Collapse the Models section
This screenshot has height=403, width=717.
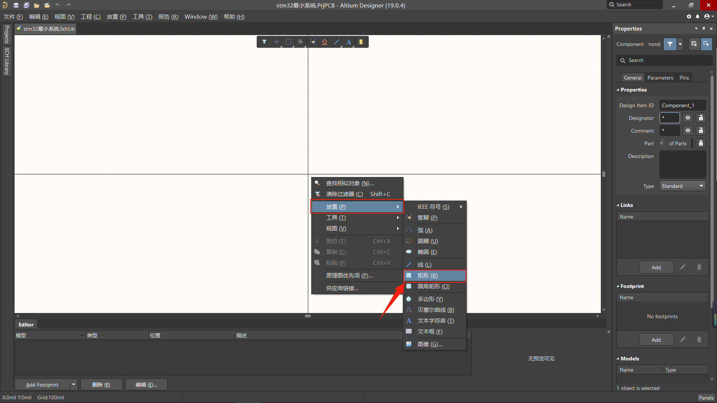pos(618,359)
